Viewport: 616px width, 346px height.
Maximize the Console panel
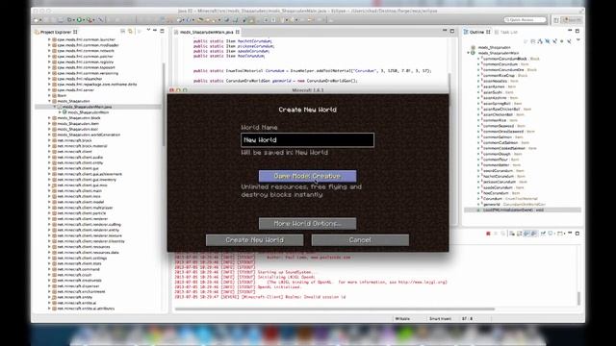(577, 234)
